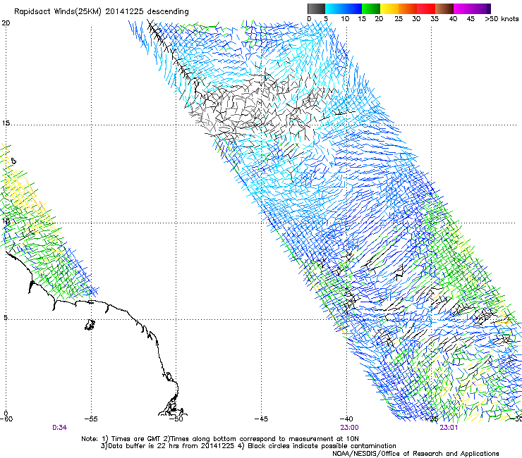This screenshot has height=458, width=522.
Task: Click the longitude '-50' axis label
Action: point(176,419)
